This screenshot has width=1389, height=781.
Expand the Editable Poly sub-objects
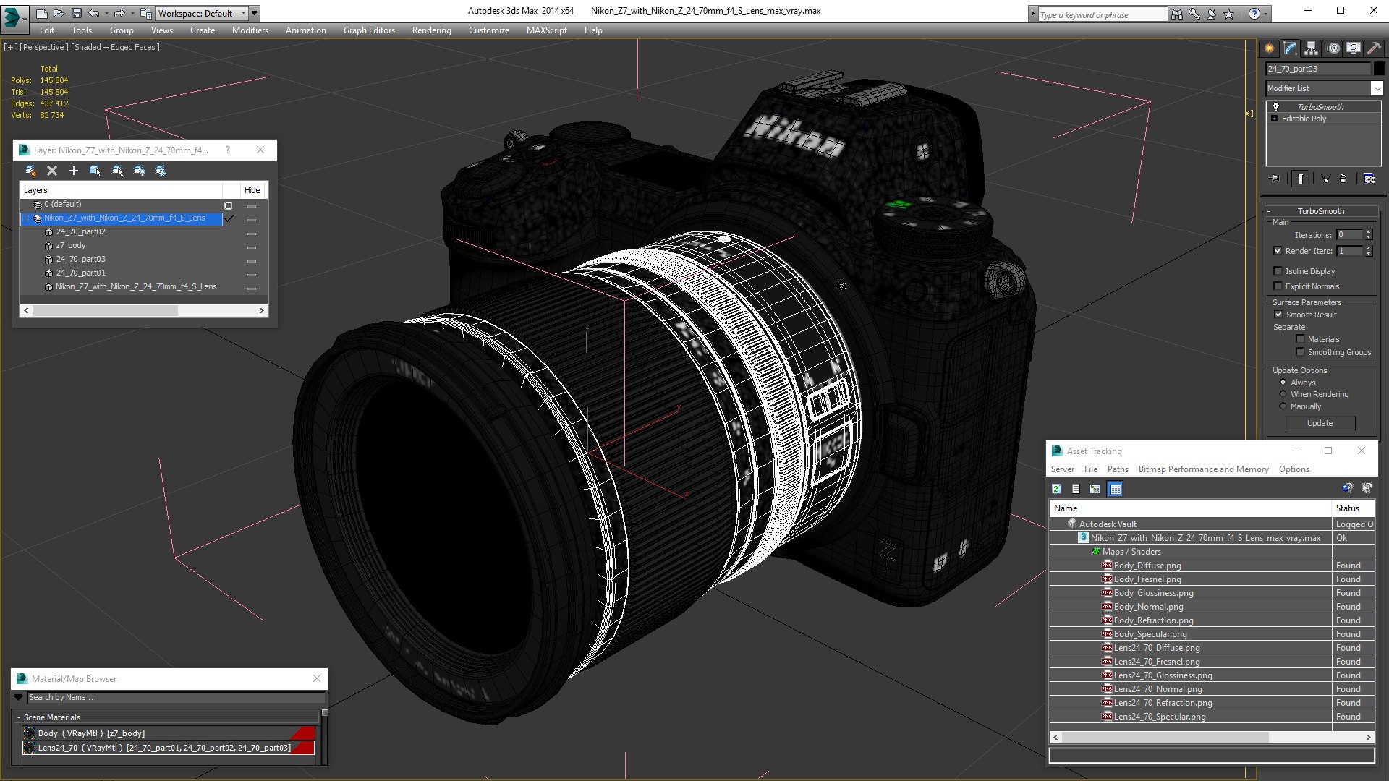pos(1274,119)
